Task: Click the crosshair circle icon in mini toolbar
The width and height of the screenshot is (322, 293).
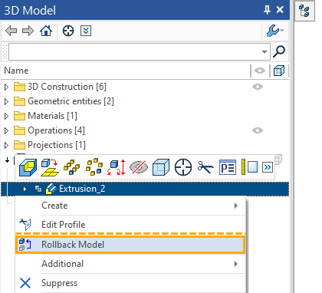Action: pyautogui.click(x=183, y=167)
